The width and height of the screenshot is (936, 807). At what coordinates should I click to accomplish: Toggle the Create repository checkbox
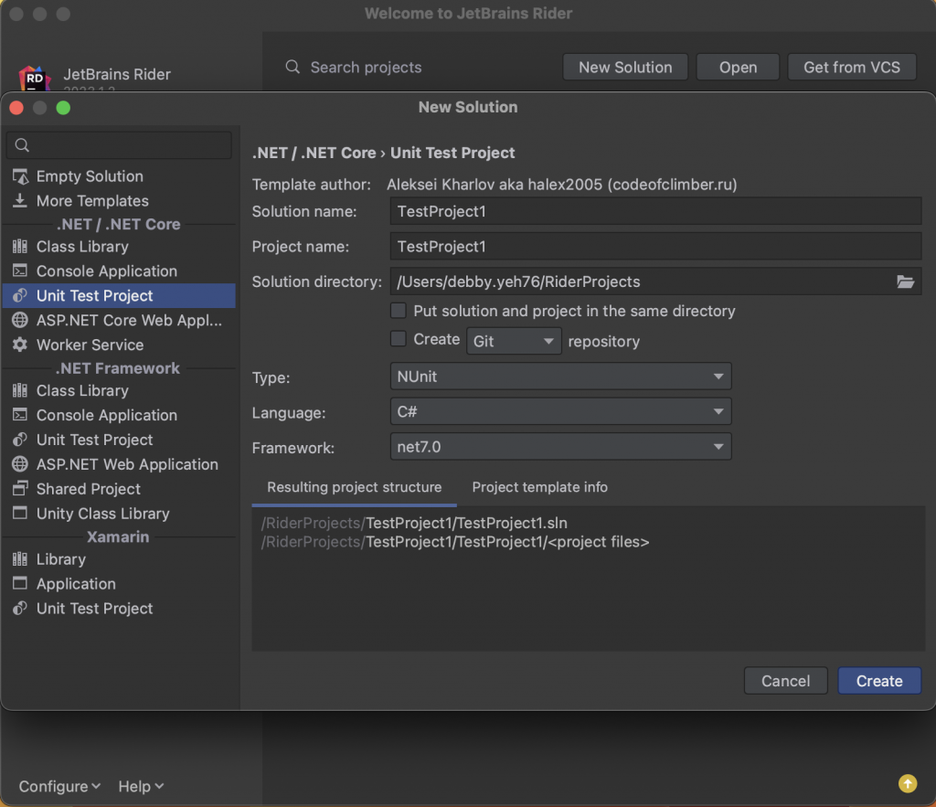pyautogui.click(x=399, y=339)
